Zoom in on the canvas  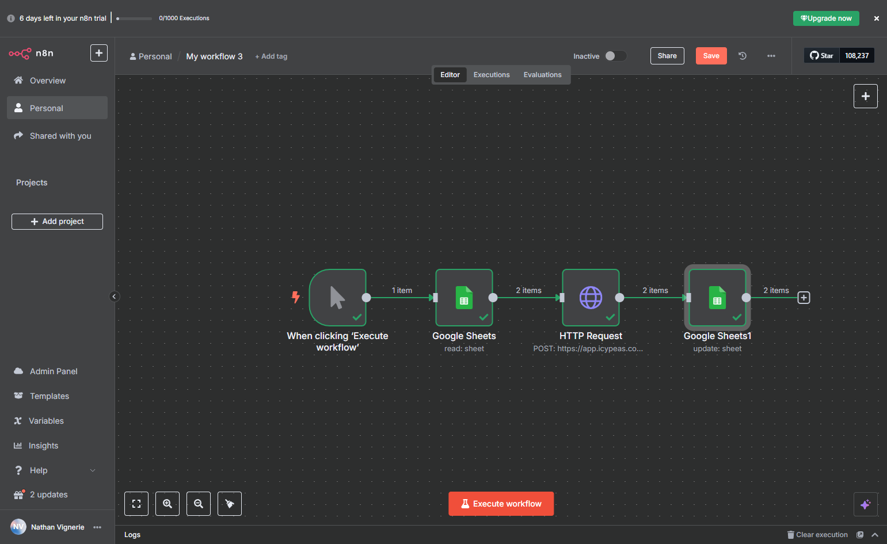pyautogui.click(x=167, y=504)
